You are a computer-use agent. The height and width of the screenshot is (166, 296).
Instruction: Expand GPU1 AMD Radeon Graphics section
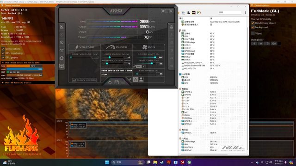[3, 83]
